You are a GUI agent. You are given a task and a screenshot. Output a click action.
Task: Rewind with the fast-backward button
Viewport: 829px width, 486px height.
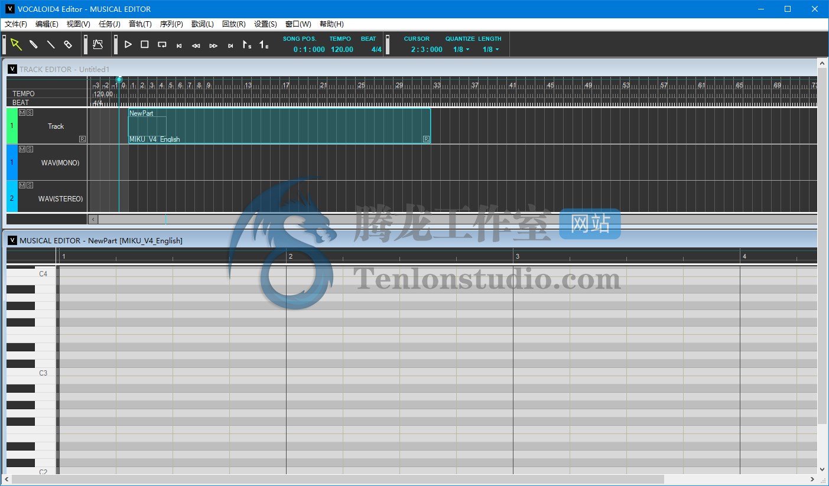[x=196, y=45]
